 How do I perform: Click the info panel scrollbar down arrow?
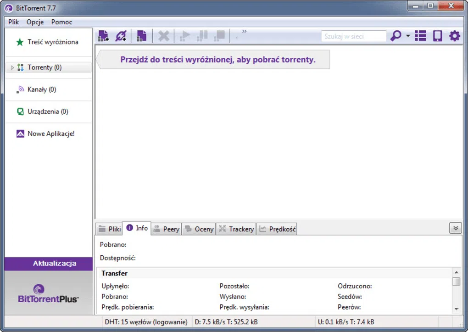pos(457,309)
